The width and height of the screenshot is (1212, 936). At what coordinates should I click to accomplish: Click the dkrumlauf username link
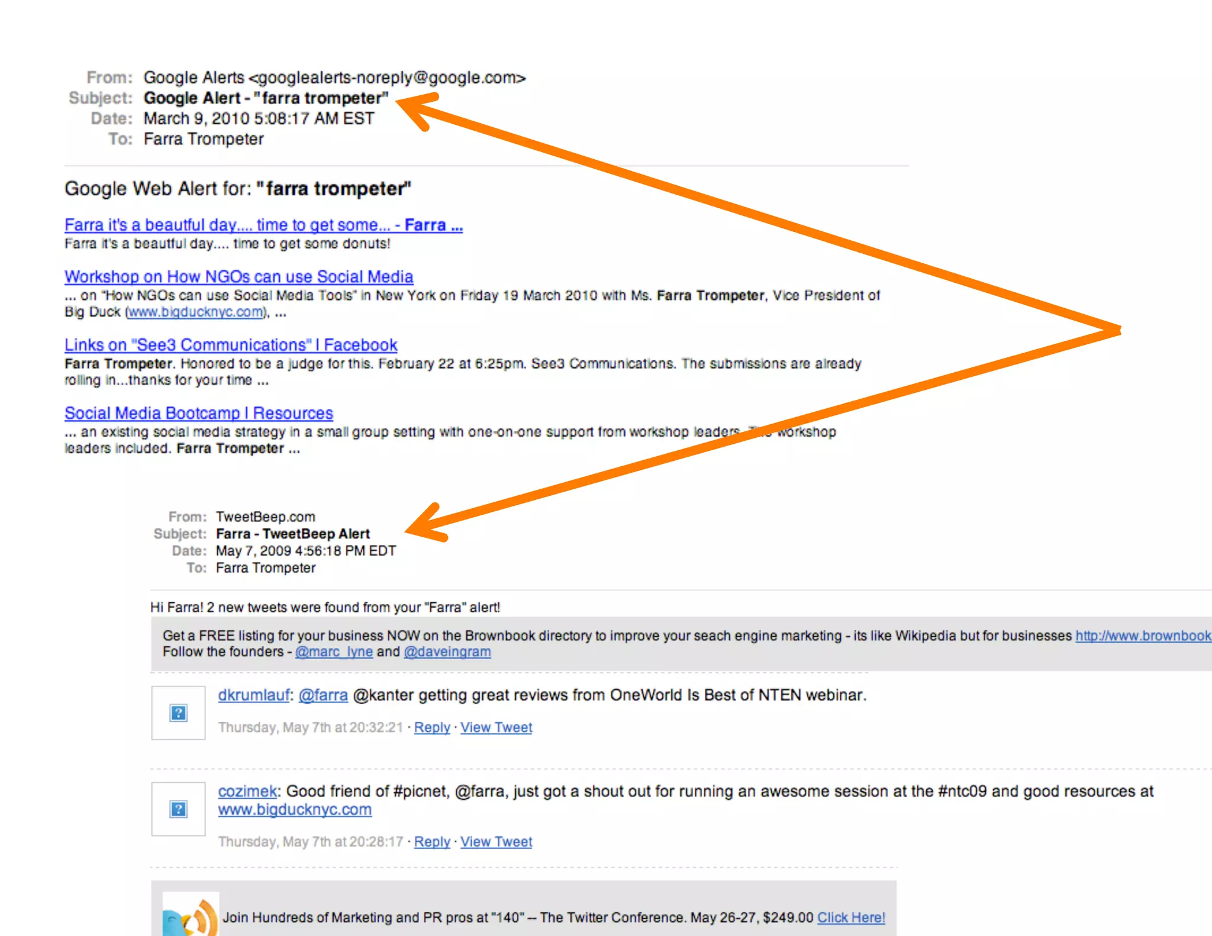[x=253, y=695]
